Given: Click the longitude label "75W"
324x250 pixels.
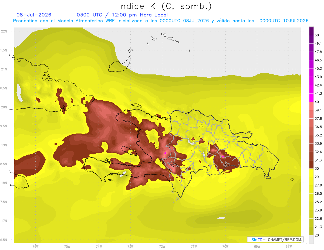Looking at the screenshot, I should [x=67, y=246].
